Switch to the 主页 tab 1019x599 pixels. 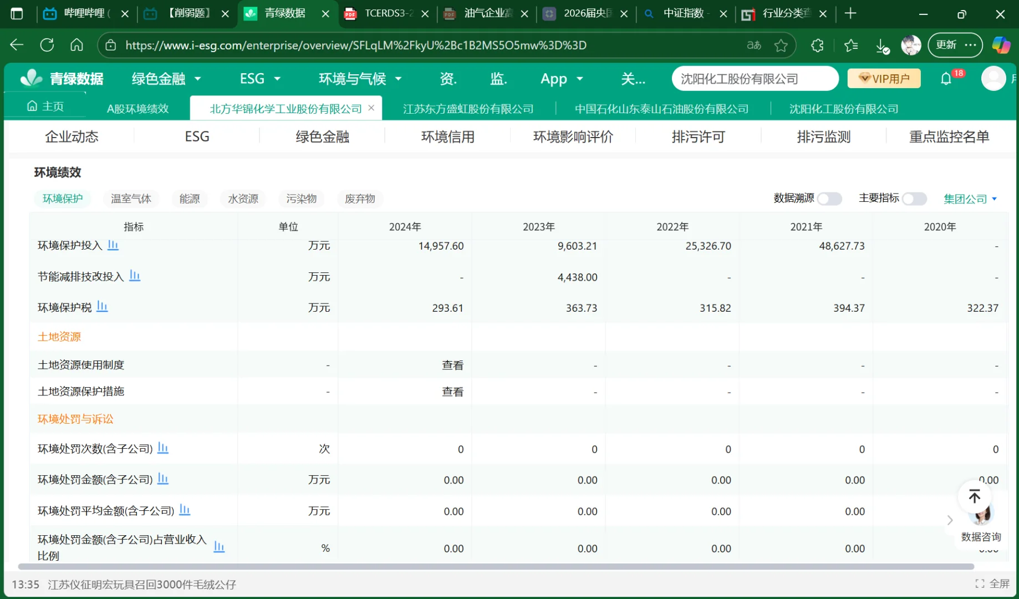45,106
